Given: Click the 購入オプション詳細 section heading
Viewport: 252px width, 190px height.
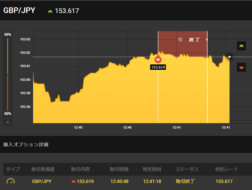Looking at the screenshot, I should tap(26, 145).
